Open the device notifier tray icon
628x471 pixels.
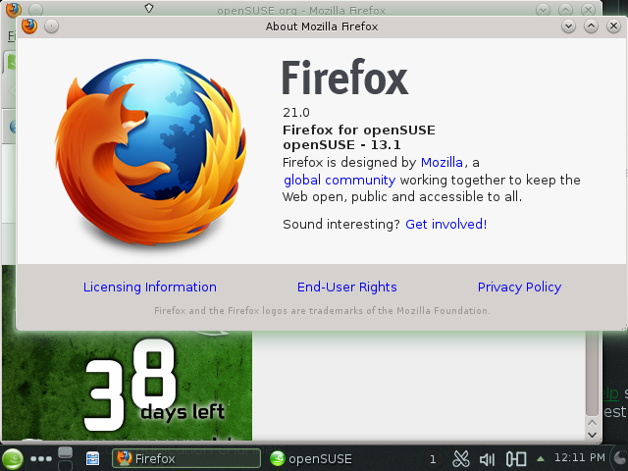pos(516,459)
